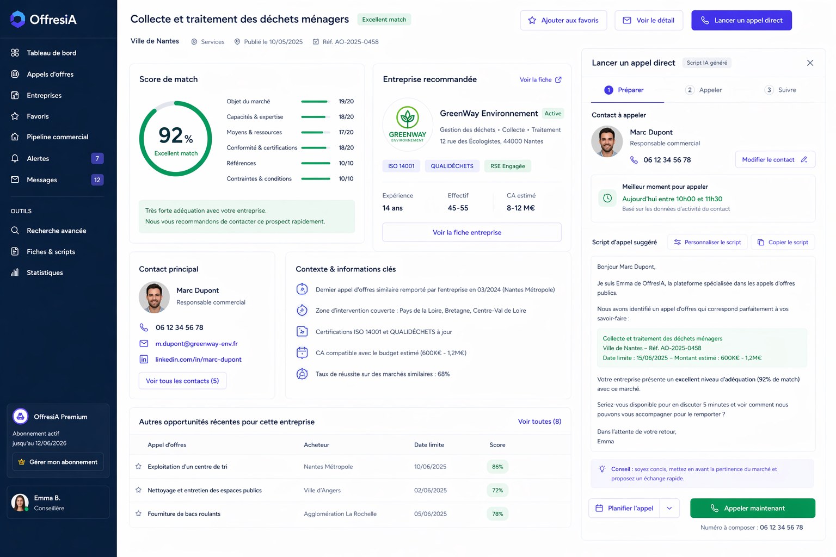Click Gérer mon abonnement button
Screen dimensions: 836x557
tap(58, 462)
